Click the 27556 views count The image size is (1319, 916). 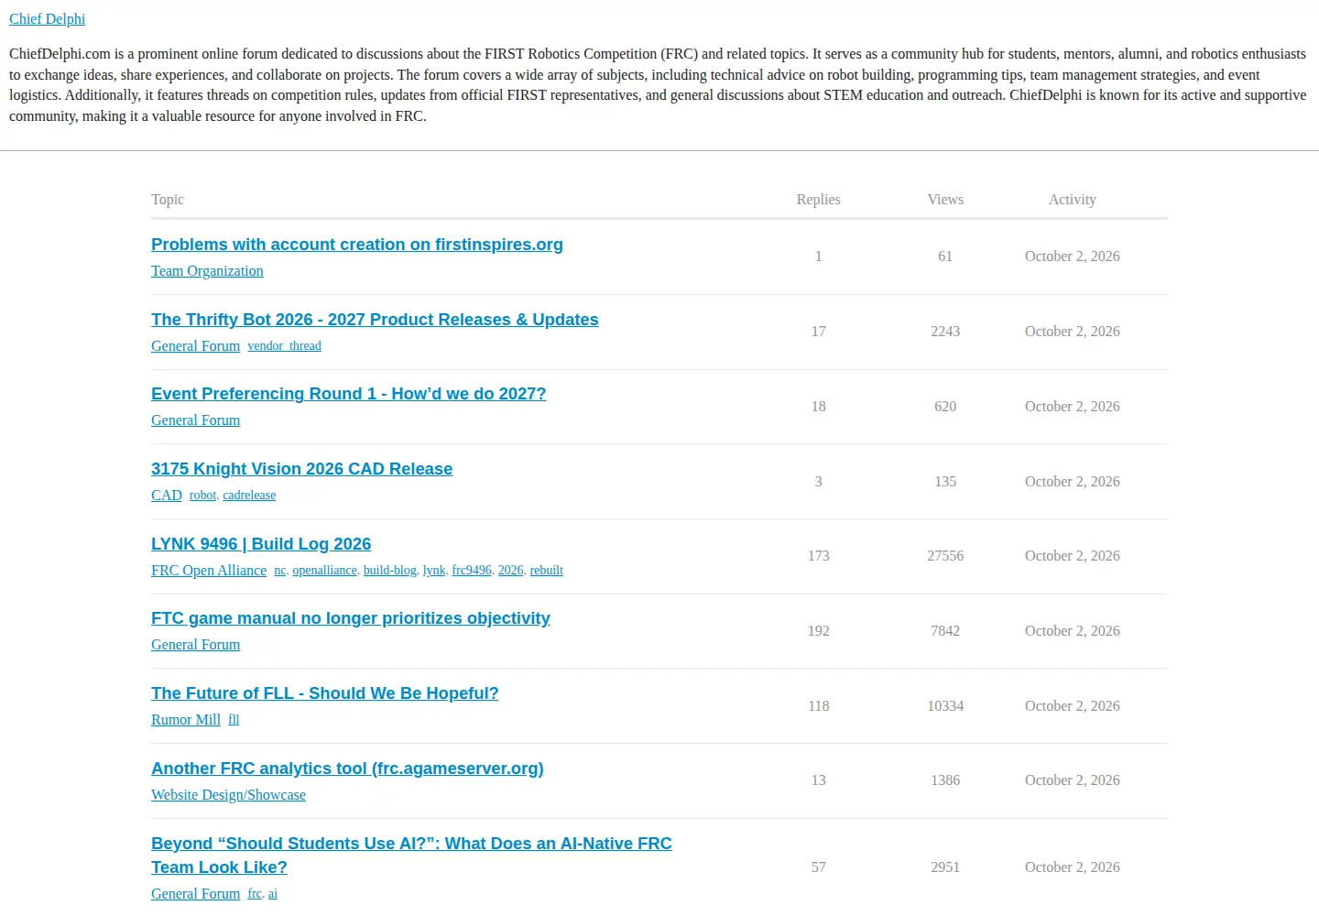coord(945,556)
